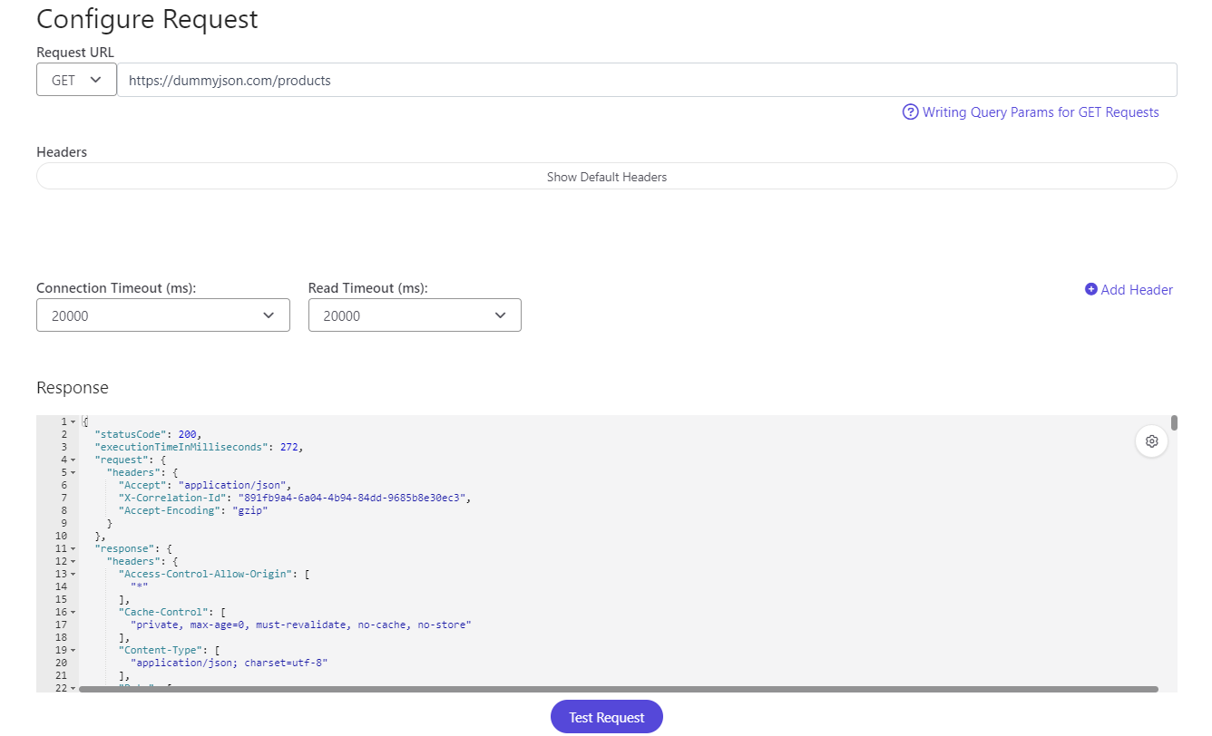This screenshot has height=736, width=1212.
Task: Click the Response section label
Action: coord(73,388)
